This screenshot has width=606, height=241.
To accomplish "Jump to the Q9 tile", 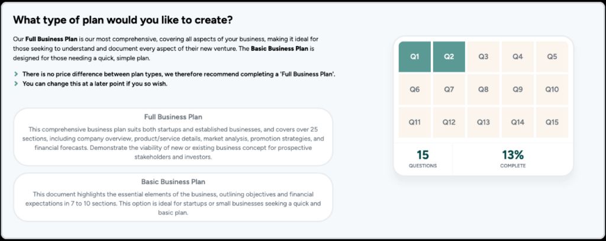I will [x=517, y=89].
